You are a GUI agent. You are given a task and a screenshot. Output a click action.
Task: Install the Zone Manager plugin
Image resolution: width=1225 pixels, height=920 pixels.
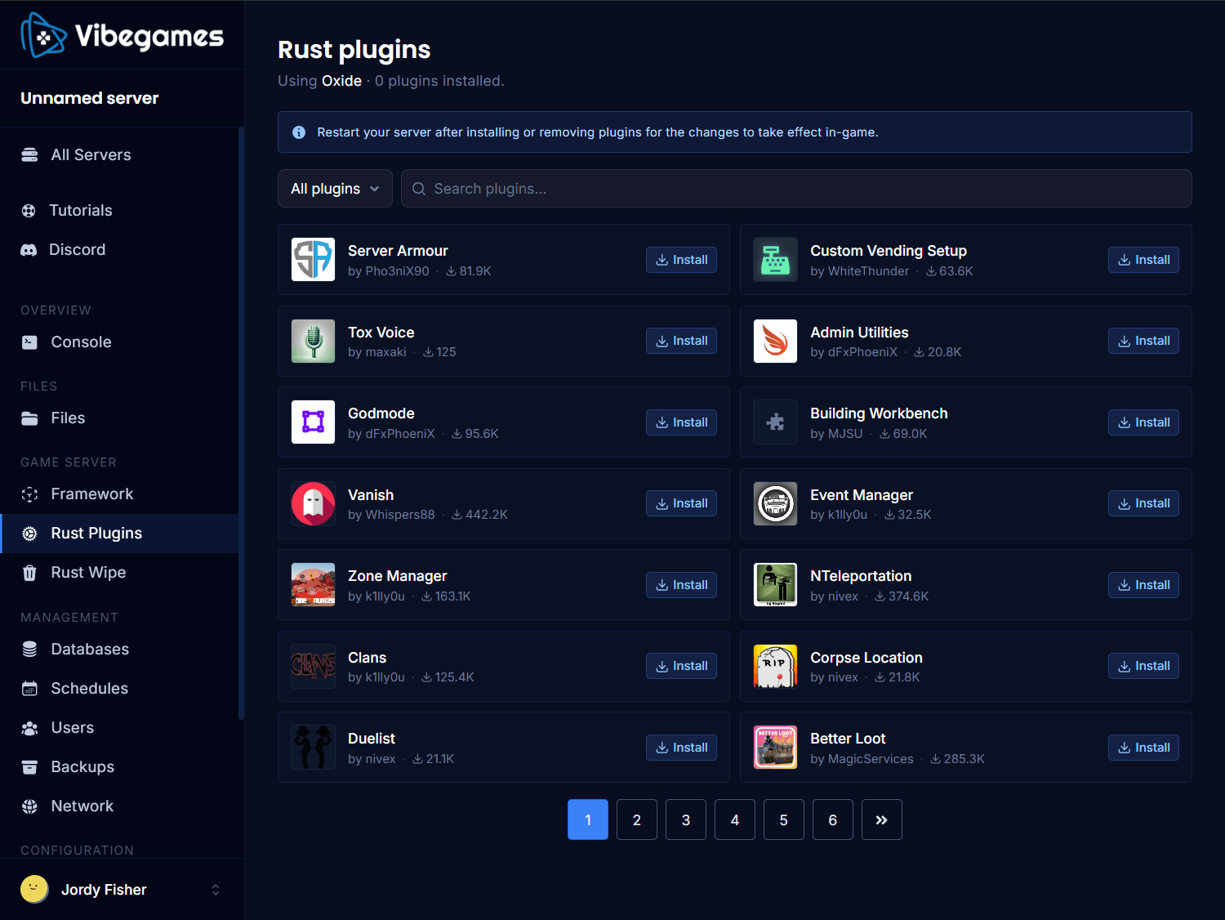[x=681, y=585]
